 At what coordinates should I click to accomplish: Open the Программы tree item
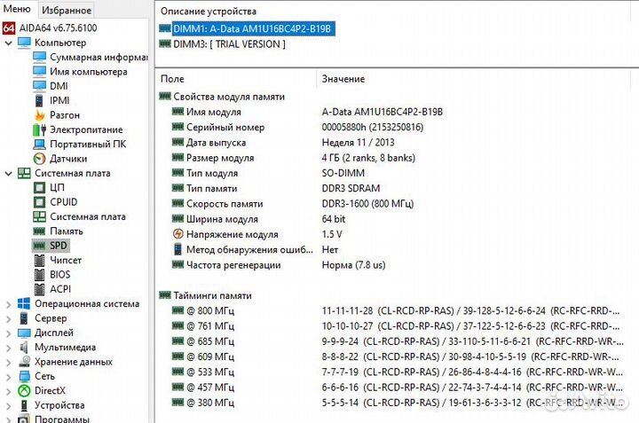point(61,419)
